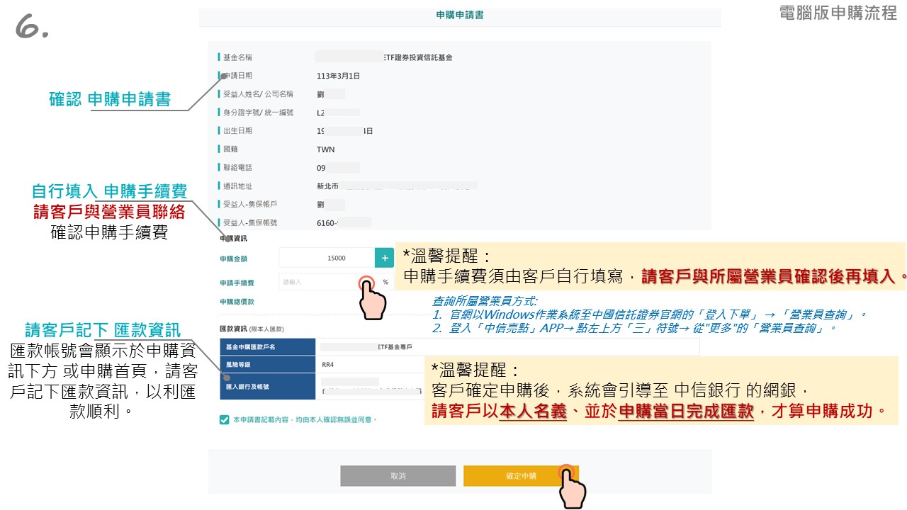Screen dimensions: 907x510
Task: Click the 基金名稱 field label
Action: click(237, 57)
